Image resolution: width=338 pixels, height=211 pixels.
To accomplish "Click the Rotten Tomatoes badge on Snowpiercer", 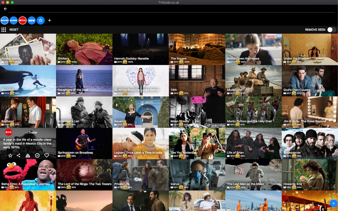I will (294, 156).
